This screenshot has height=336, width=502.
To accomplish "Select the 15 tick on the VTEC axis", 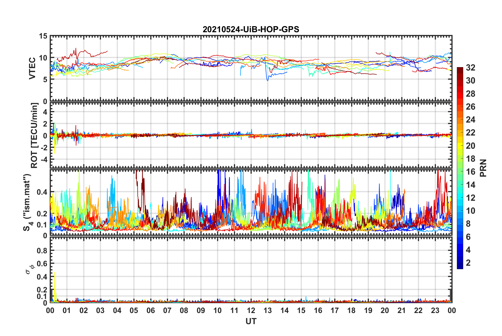I will coord(43,36).
